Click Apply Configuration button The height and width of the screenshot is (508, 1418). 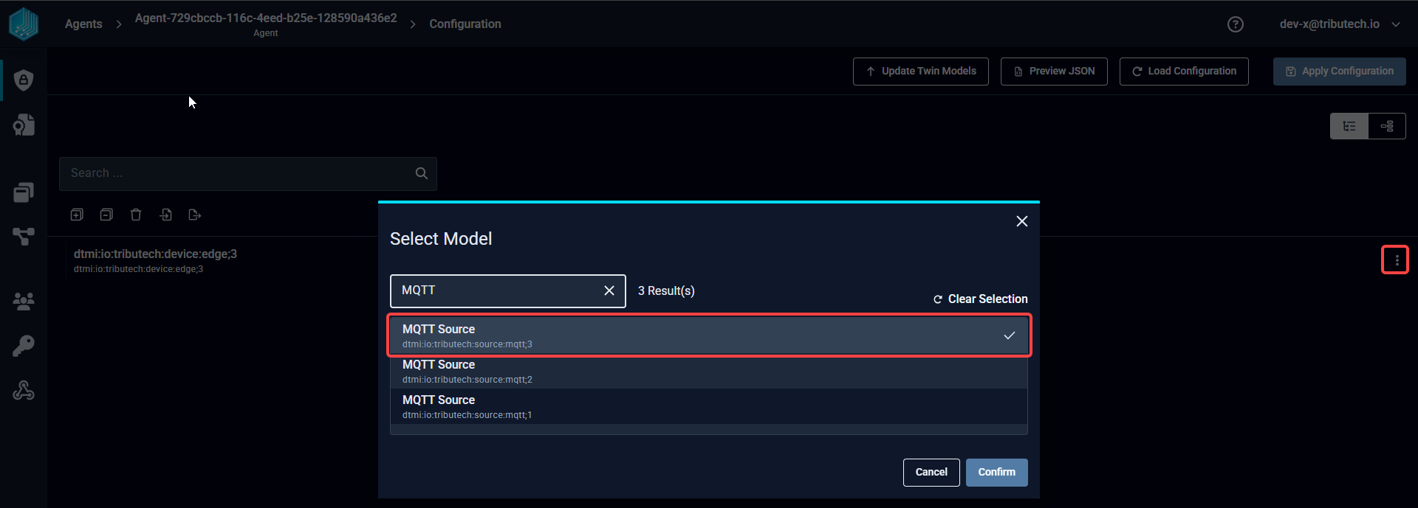click(x=1340, y=72)
